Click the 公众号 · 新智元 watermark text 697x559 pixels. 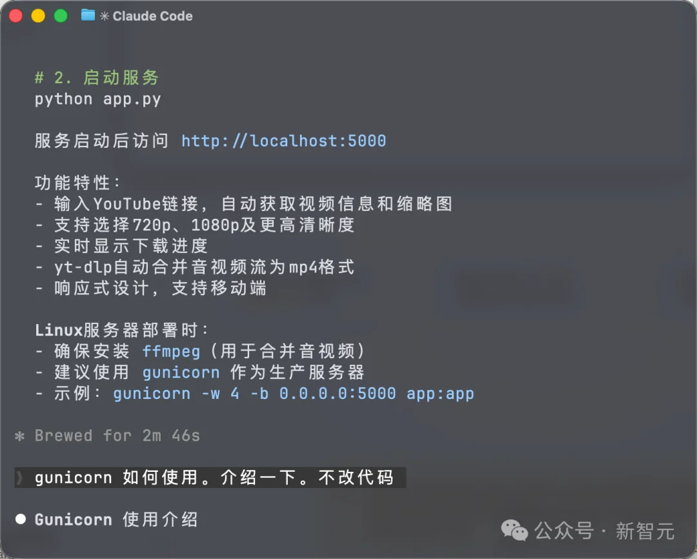click(605, 531)
